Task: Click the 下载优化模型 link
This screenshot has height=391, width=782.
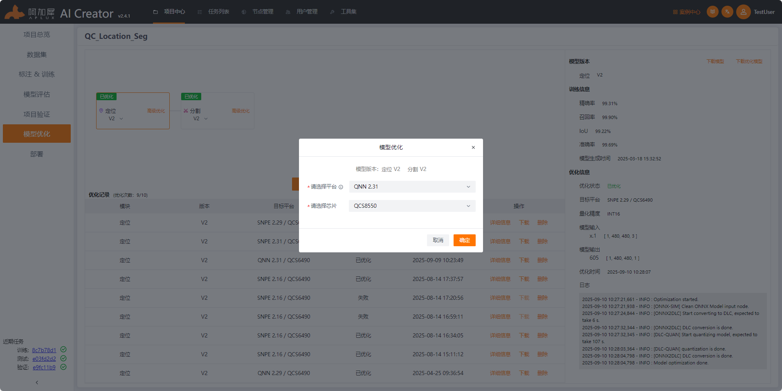Action: [749, 61]
